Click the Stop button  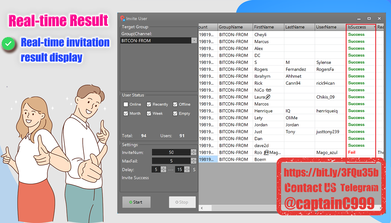182,202
